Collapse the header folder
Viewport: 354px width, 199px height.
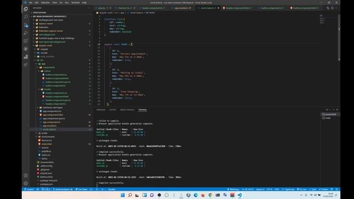pos(48,90)
